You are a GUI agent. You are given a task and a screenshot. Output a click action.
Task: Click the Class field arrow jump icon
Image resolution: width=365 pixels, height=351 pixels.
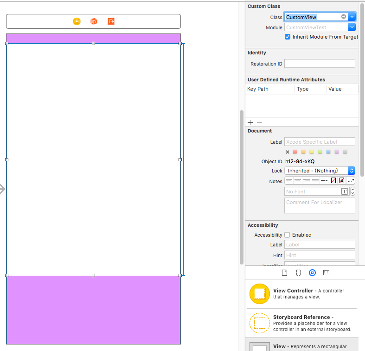(x=344, y=17)
